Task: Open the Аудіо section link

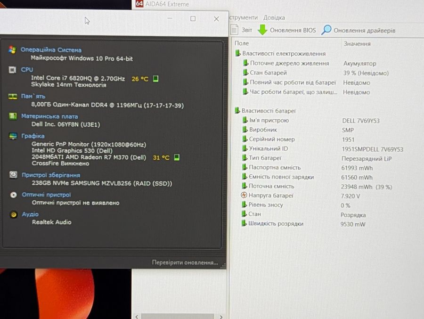Action: point(30,214)
